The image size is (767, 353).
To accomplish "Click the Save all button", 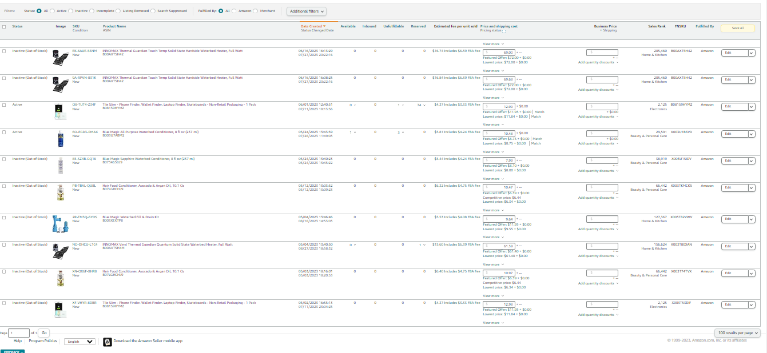I will click(738, 28).
